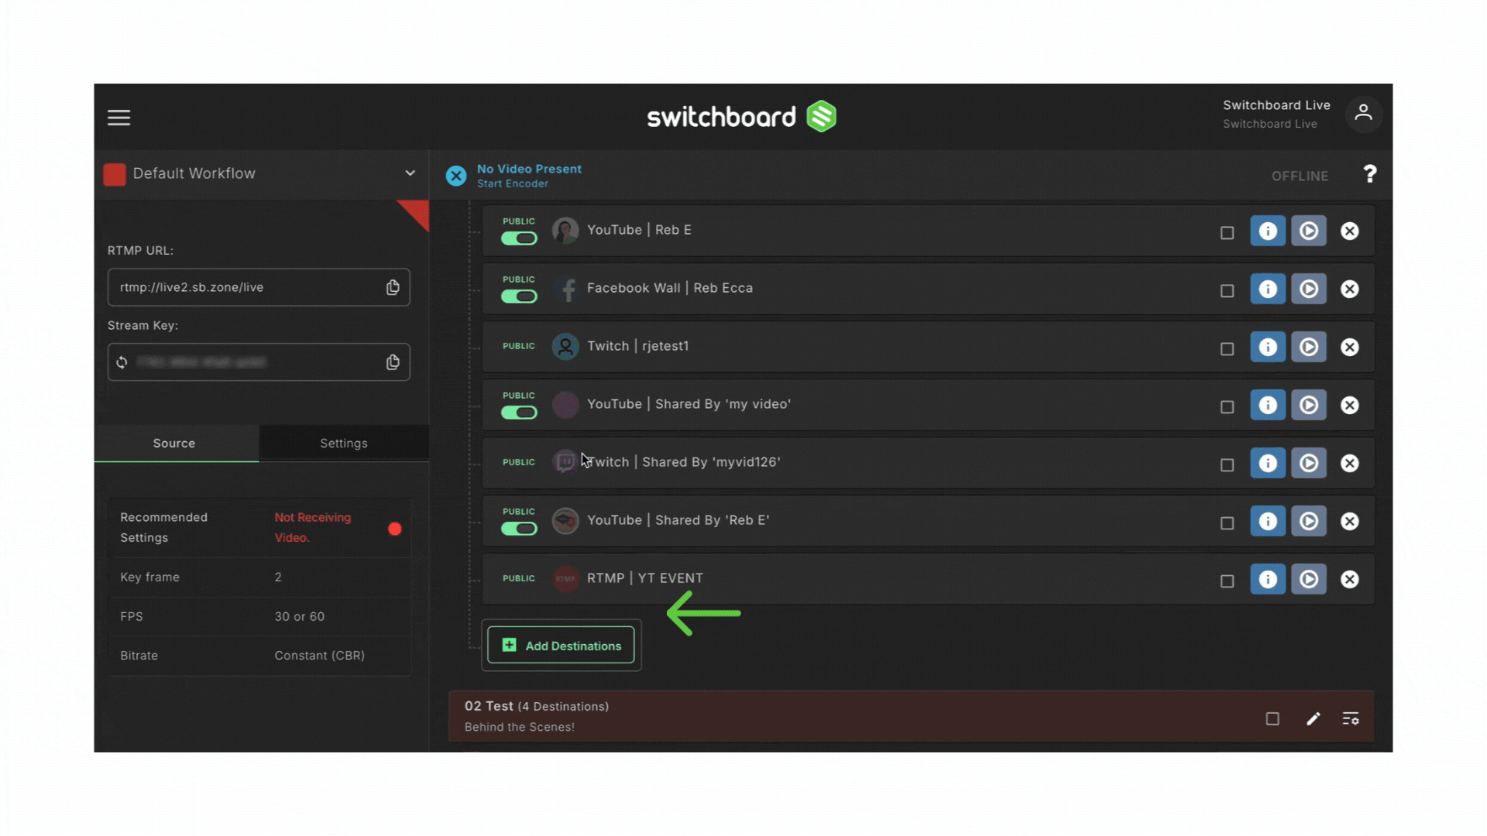This screenshot has width=1487, height=836.
Task: Check the box for Twitch Shared By 'myvid126'
Action: [x=1228, y=465]
